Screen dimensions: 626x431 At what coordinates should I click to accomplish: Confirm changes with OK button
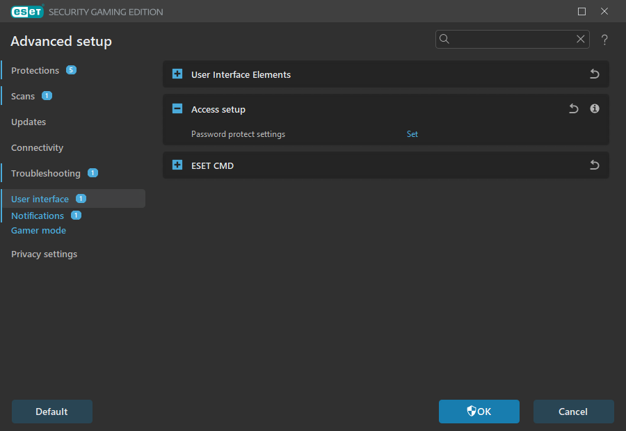click(x=479, y=412)
